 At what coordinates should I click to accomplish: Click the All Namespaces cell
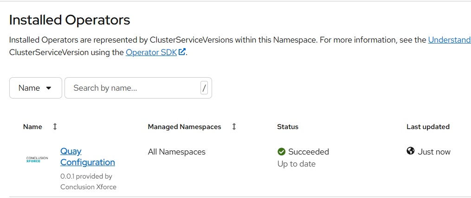click(176, 152)
